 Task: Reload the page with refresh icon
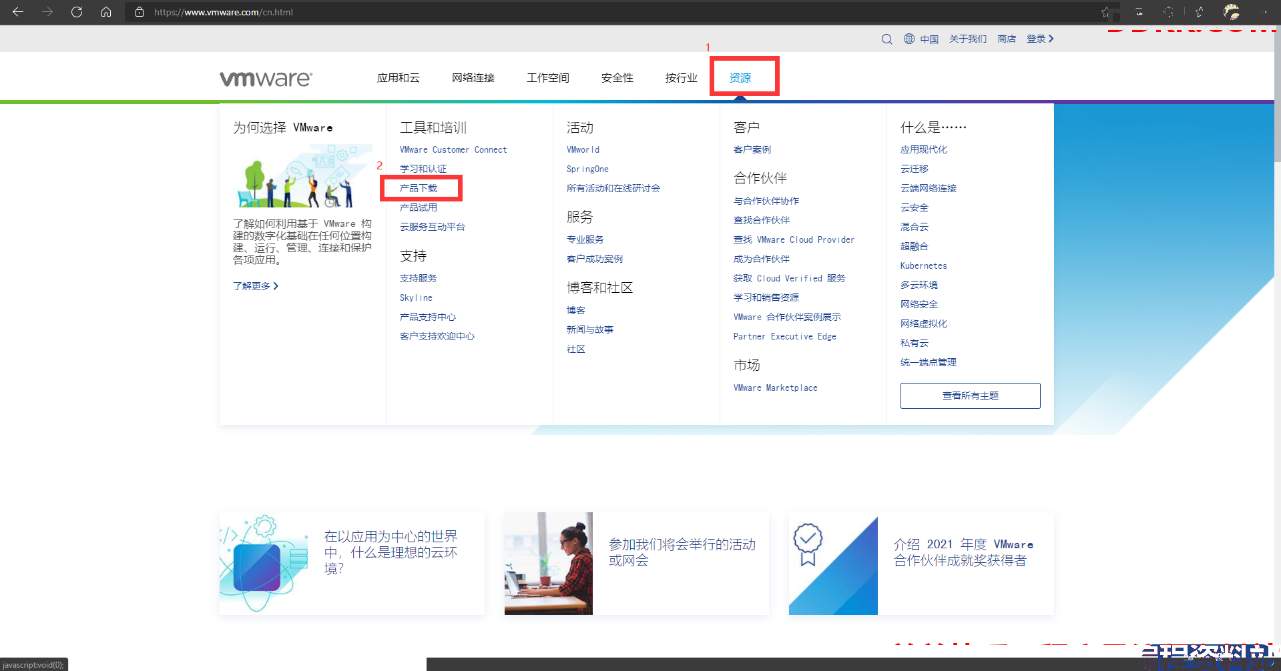[77, 12]
